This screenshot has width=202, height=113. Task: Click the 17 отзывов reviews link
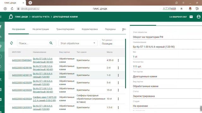[x=169, y=8]
